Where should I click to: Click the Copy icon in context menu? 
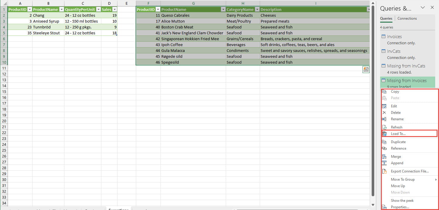click(385, 92)
